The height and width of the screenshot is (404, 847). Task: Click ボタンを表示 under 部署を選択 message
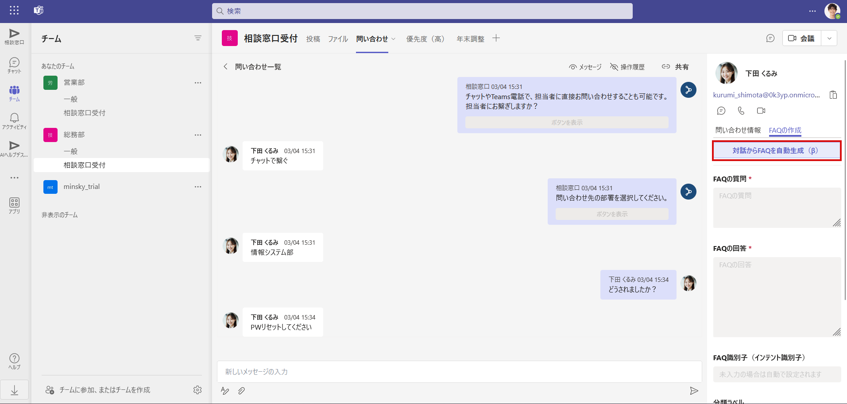point(612,214)
